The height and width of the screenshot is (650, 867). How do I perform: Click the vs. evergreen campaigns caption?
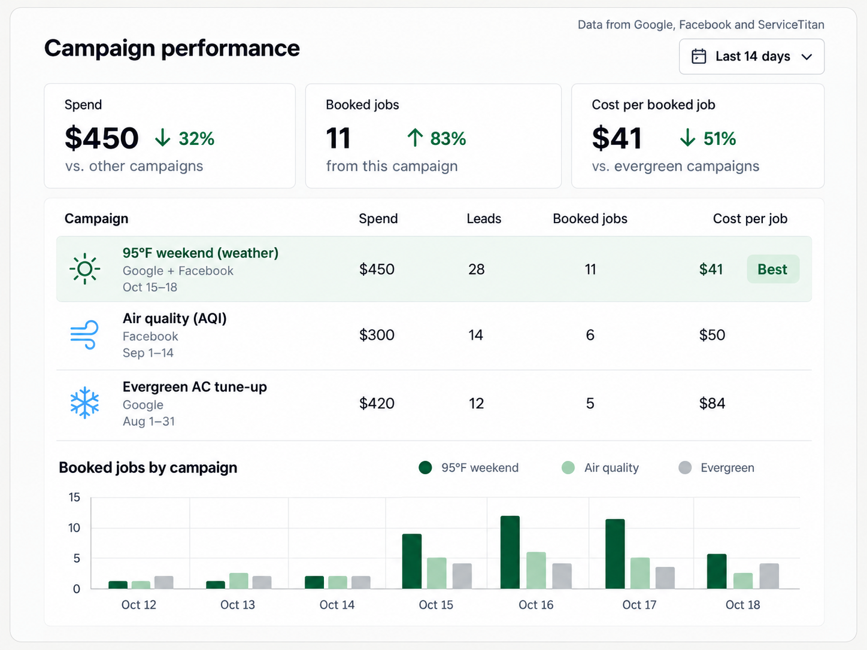[675, 166]
